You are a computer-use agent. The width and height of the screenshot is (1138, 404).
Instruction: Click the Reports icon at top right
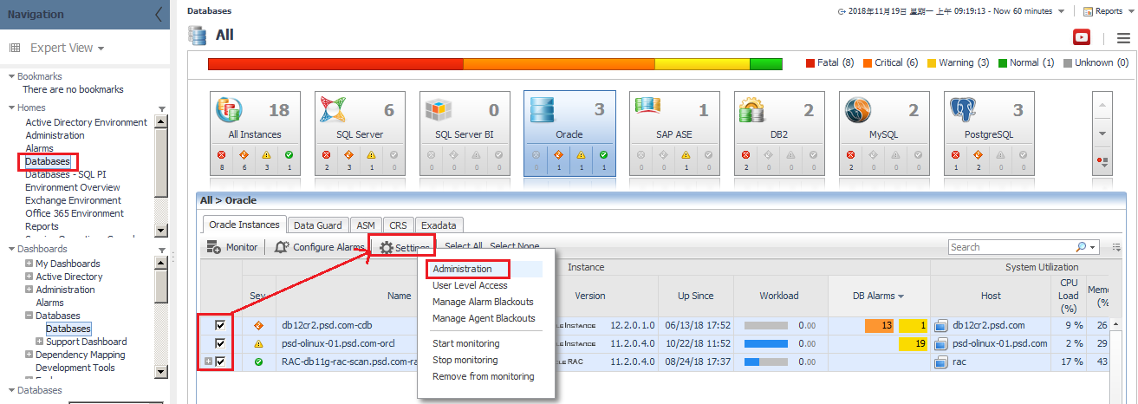[x=1088, y=11]
